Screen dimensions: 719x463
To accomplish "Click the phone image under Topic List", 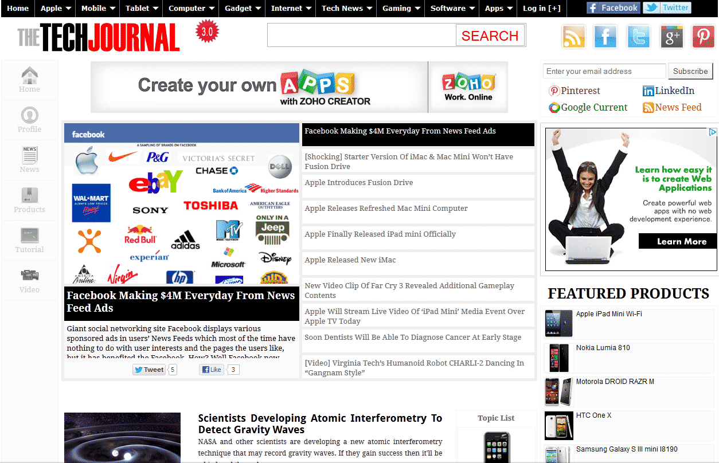I will [x=496, y=447].
